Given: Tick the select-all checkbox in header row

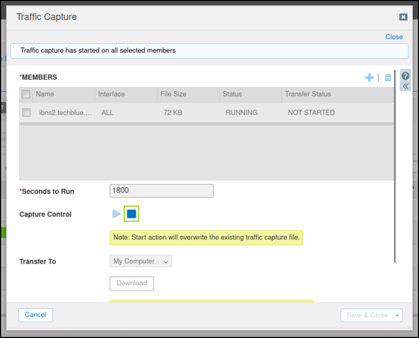Looking at the screenshot, I should pos(26,94).
